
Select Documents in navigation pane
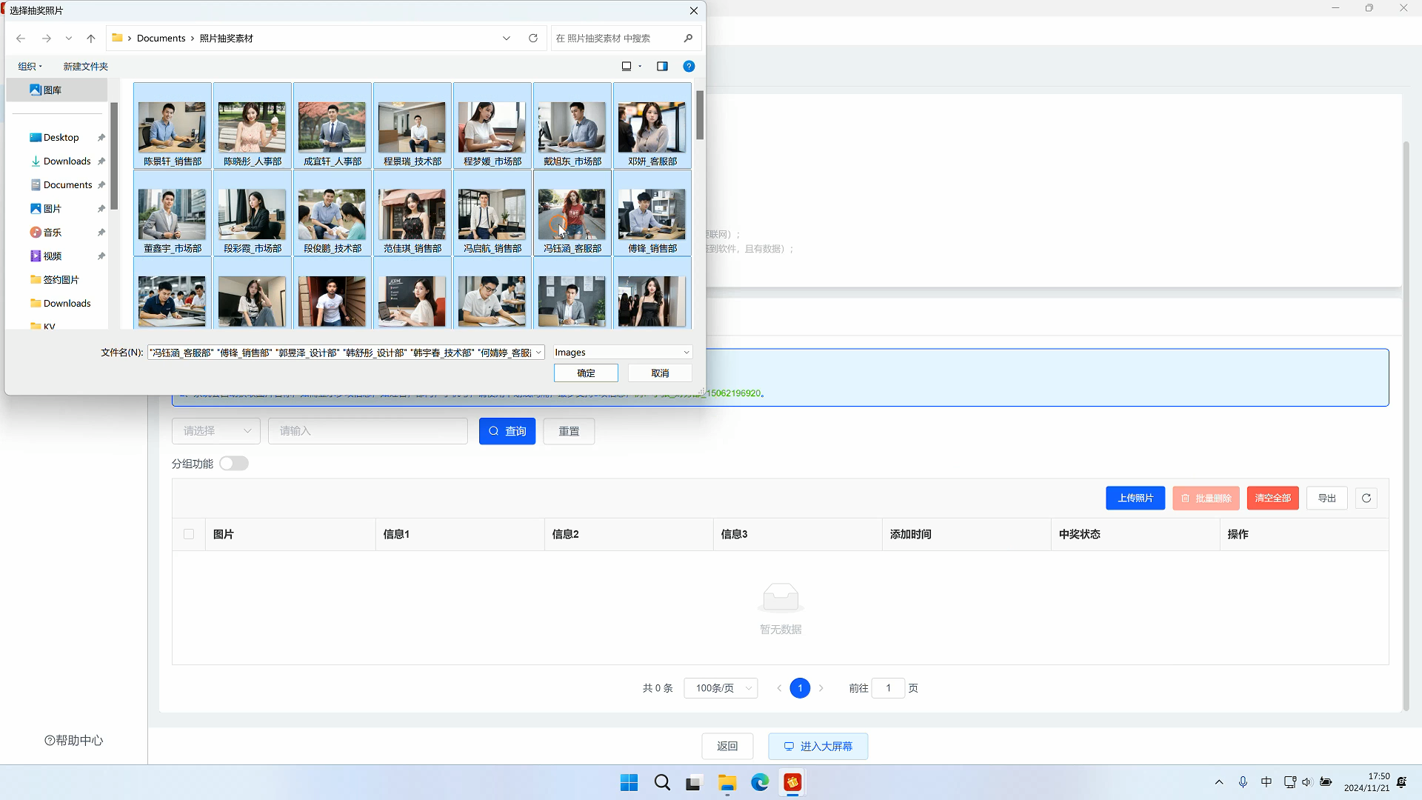click(67, 185)
